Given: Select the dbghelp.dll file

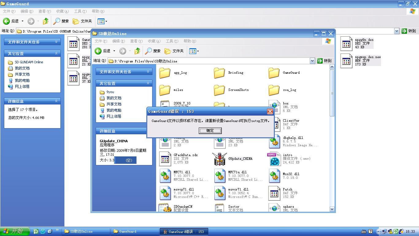Looking at the screenshot, I should [274, 142].
